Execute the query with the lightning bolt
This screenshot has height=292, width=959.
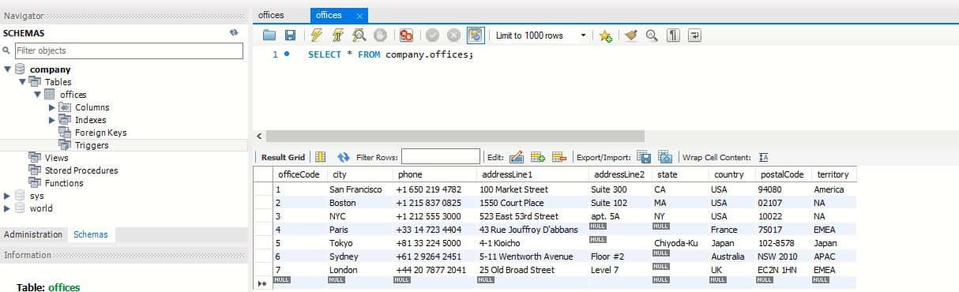point(318,36)
